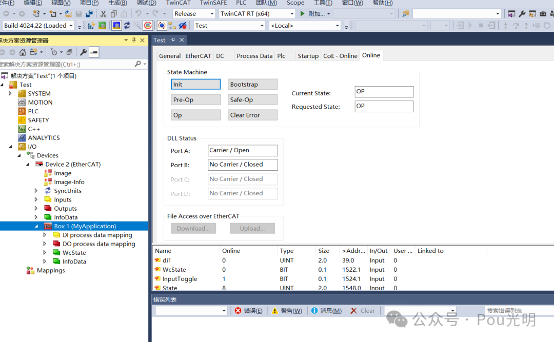Image resolution: width=554 pixels, height=342 pixels.
Task: Switch to the General tab
Action: [170, 56]
